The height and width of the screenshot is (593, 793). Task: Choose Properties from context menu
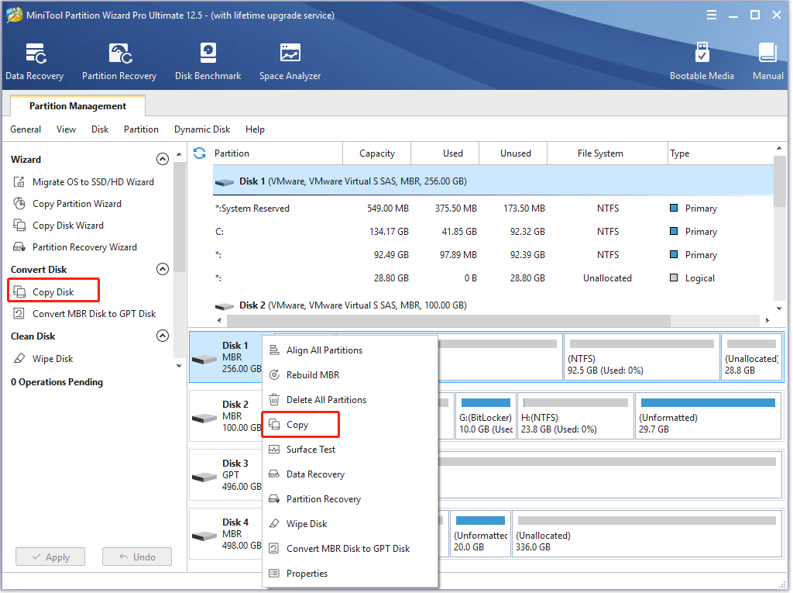[x=350, y=574]
